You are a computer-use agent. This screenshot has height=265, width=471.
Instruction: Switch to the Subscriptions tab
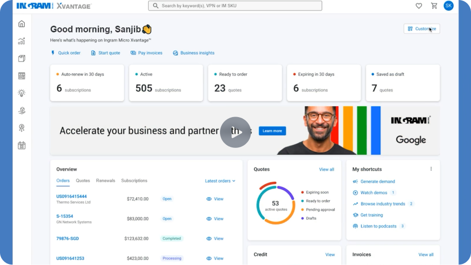click(x=134, y=181)
